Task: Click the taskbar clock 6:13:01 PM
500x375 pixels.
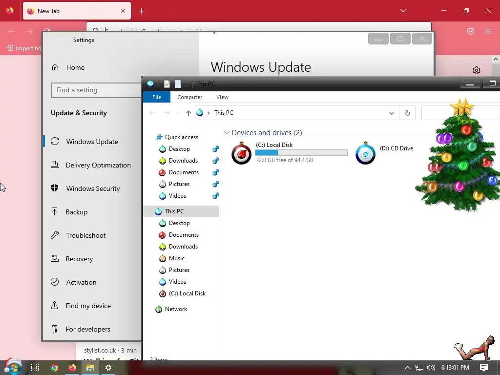Action: (x=455, y=368)
